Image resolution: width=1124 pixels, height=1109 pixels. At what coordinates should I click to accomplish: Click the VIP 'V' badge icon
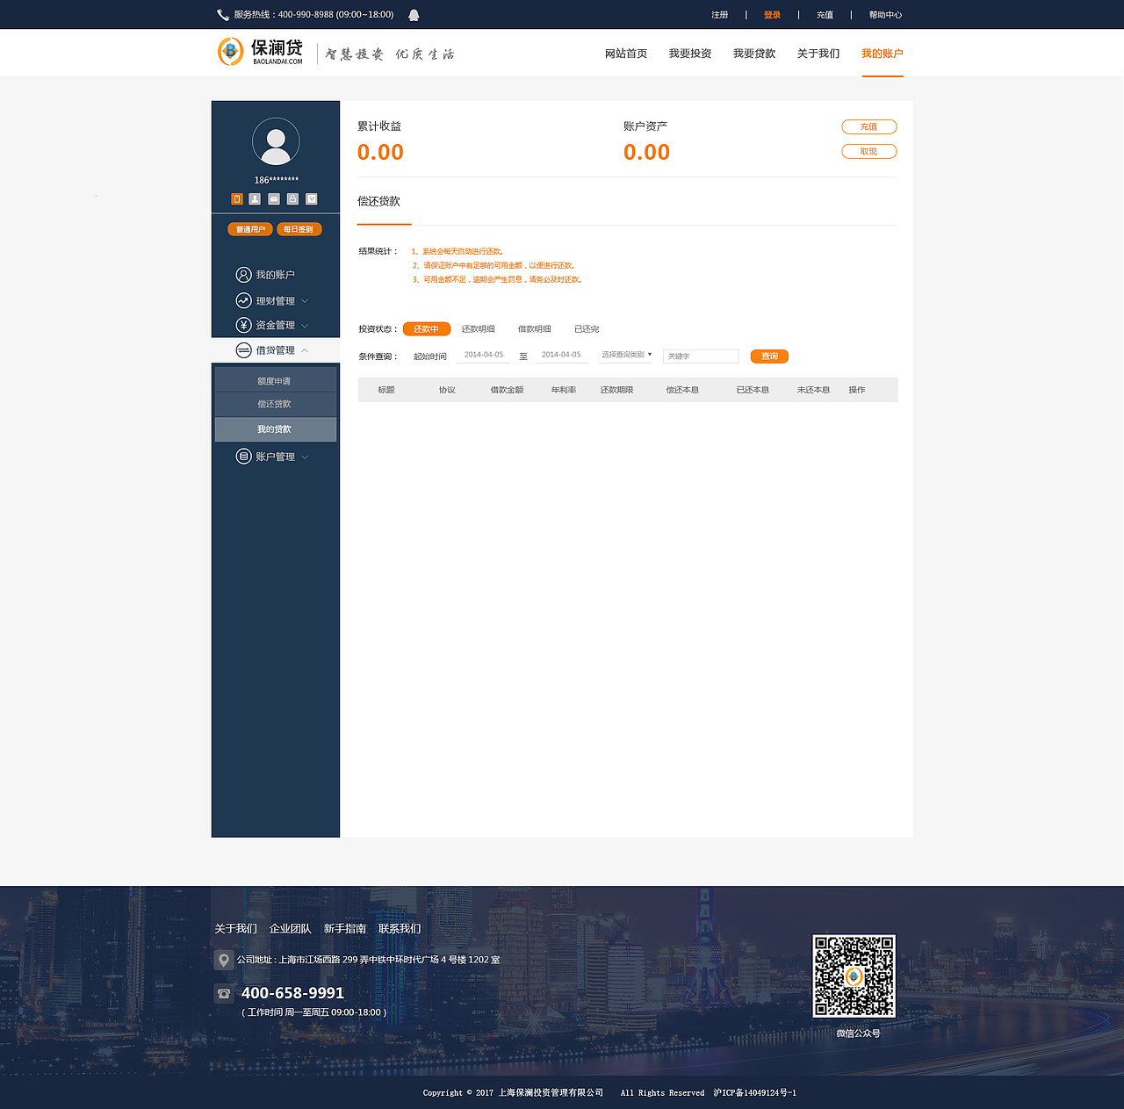312,199
